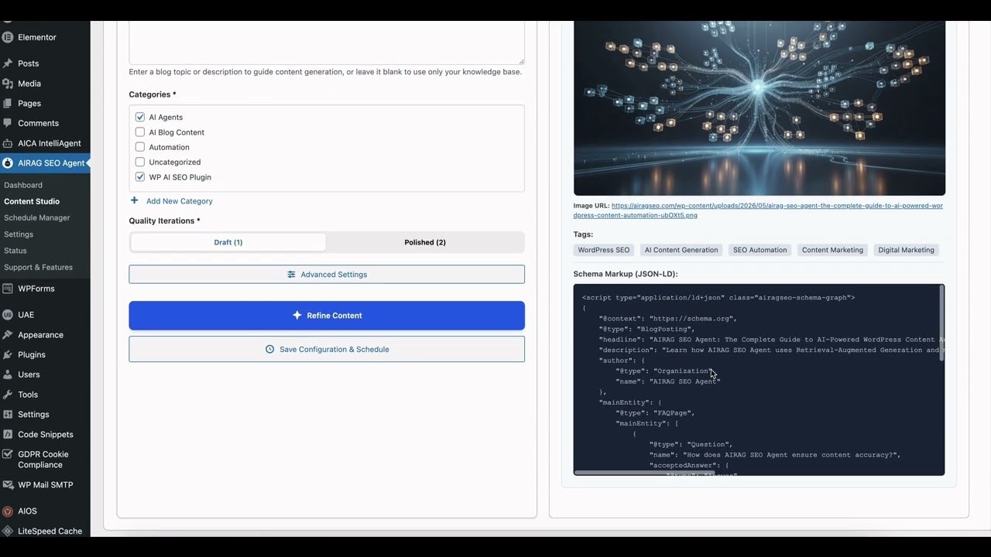Open the generated image URL link
The image size is (991, 557).
[x=758, y=210]
